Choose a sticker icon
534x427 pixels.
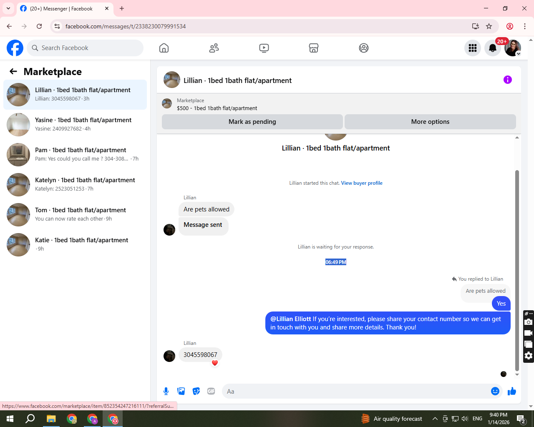(x=196, y=391)
